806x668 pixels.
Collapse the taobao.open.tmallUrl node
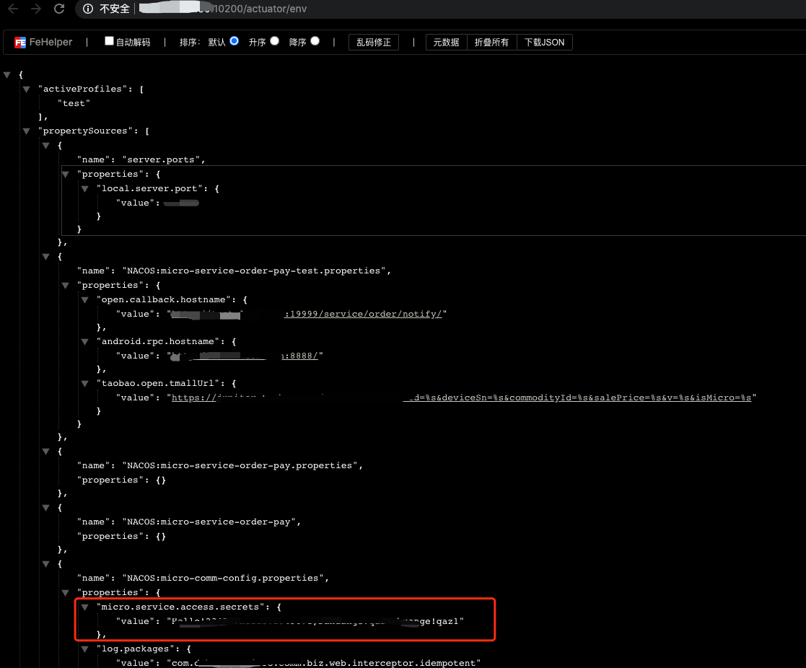(85, 384)
